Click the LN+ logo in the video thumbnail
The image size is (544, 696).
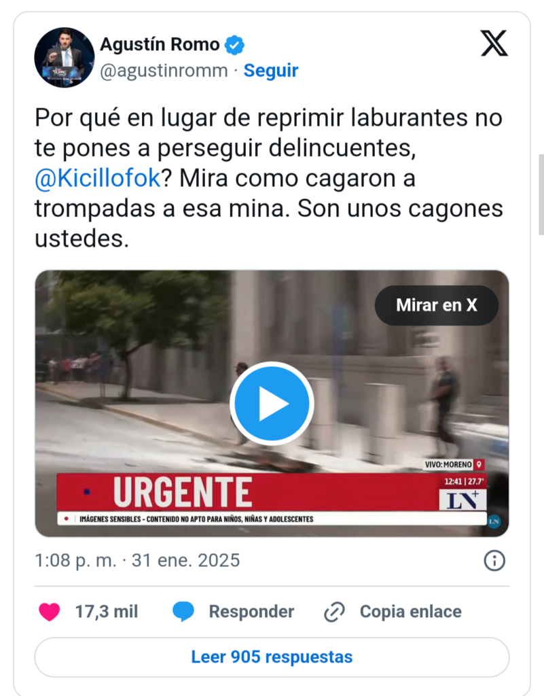tap(463, 500)
